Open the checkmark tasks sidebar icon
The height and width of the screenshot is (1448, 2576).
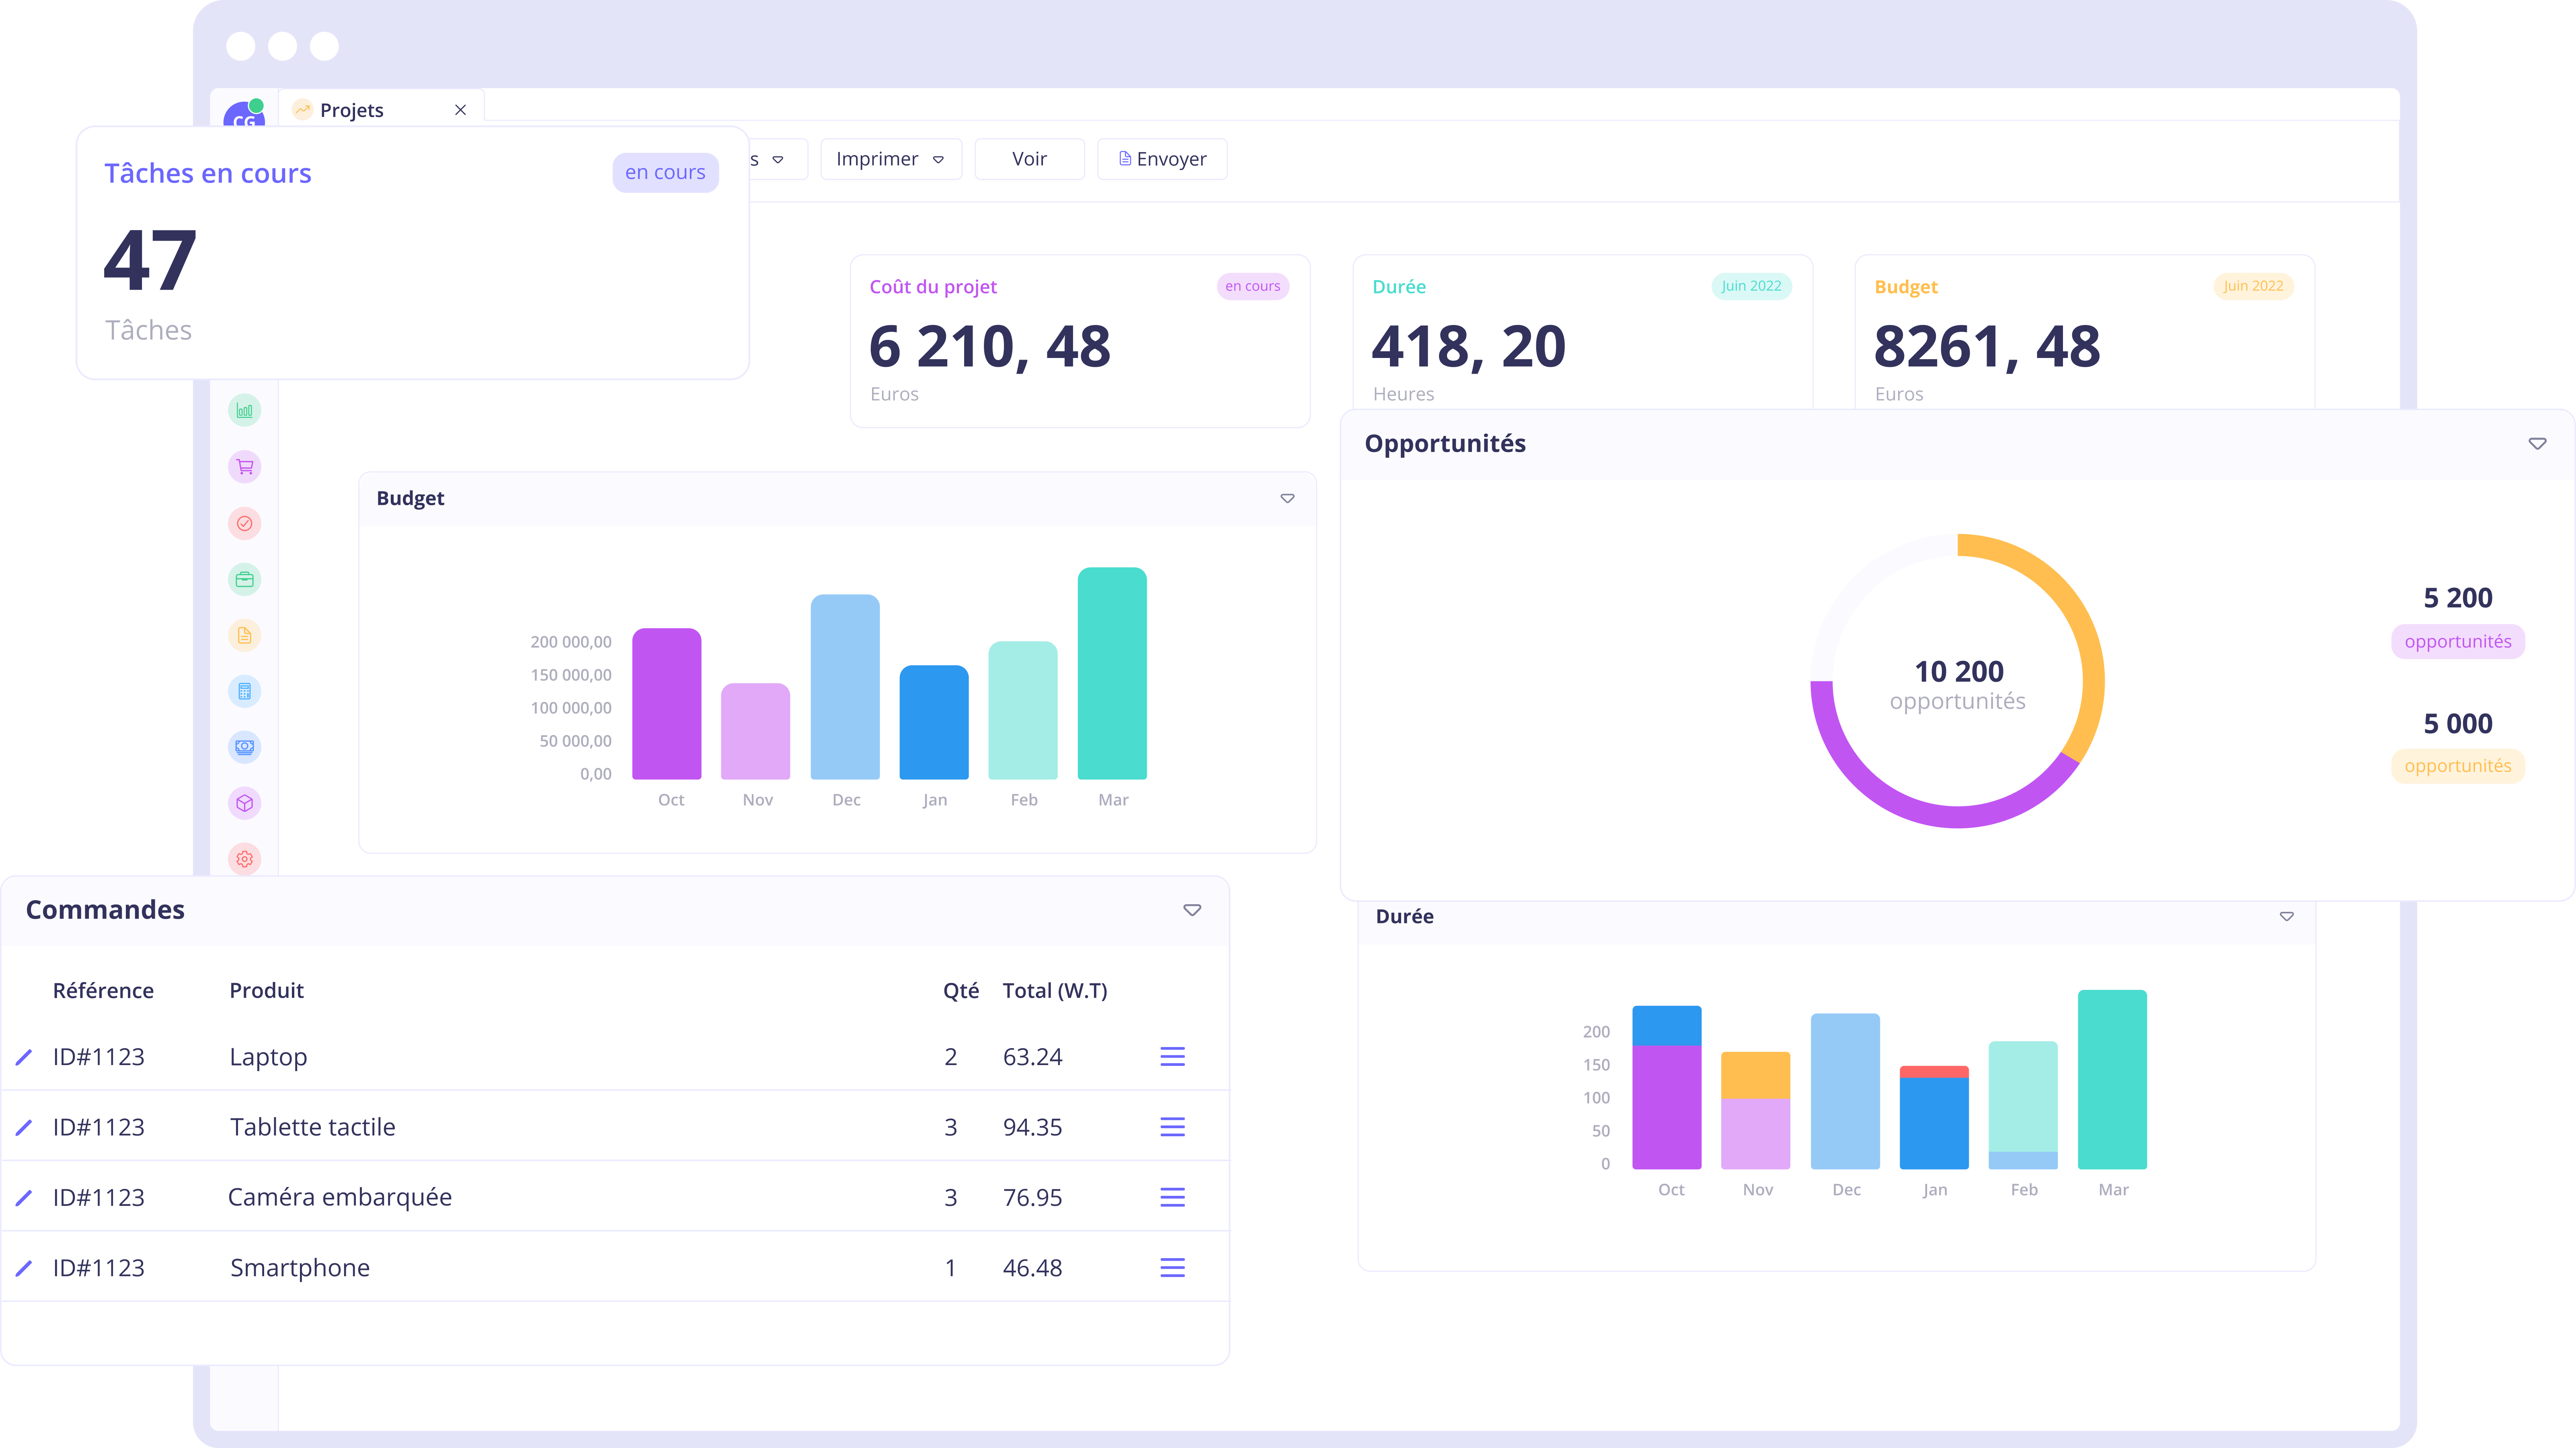(244, 523)
